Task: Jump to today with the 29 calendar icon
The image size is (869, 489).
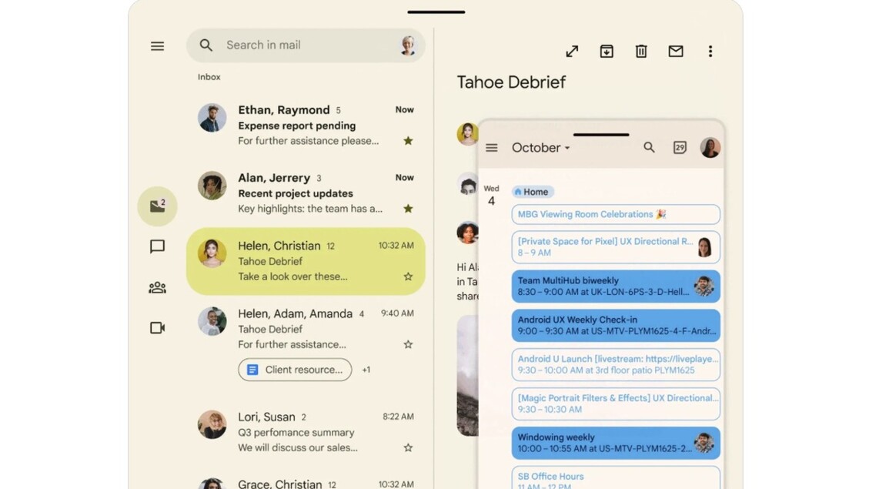Action: click(x=680, y=148)
